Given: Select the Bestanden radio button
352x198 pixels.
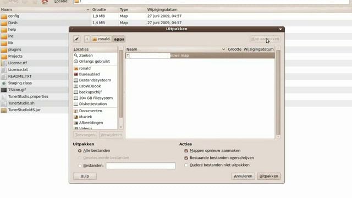Looking at the screenshot, I should coord(80,166).
